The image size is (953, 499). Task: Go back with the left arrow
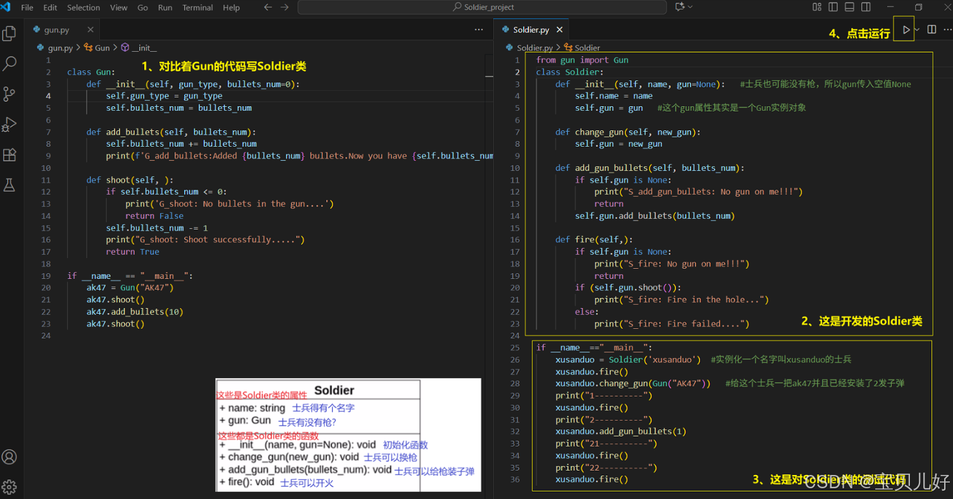tap(268, 8)
